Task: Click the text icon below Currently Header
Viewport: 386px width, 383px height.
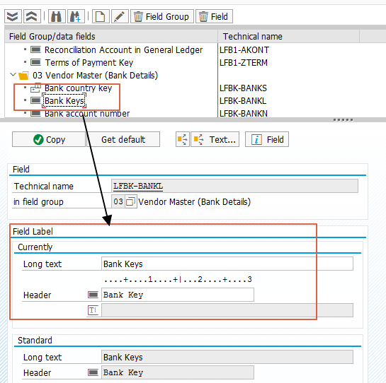Action: coord(93,310)
